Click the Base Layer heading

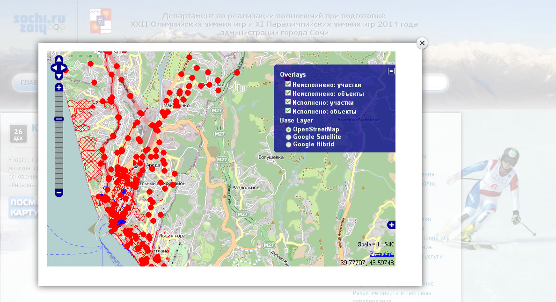pyautogui.click(x=296, y=120)
